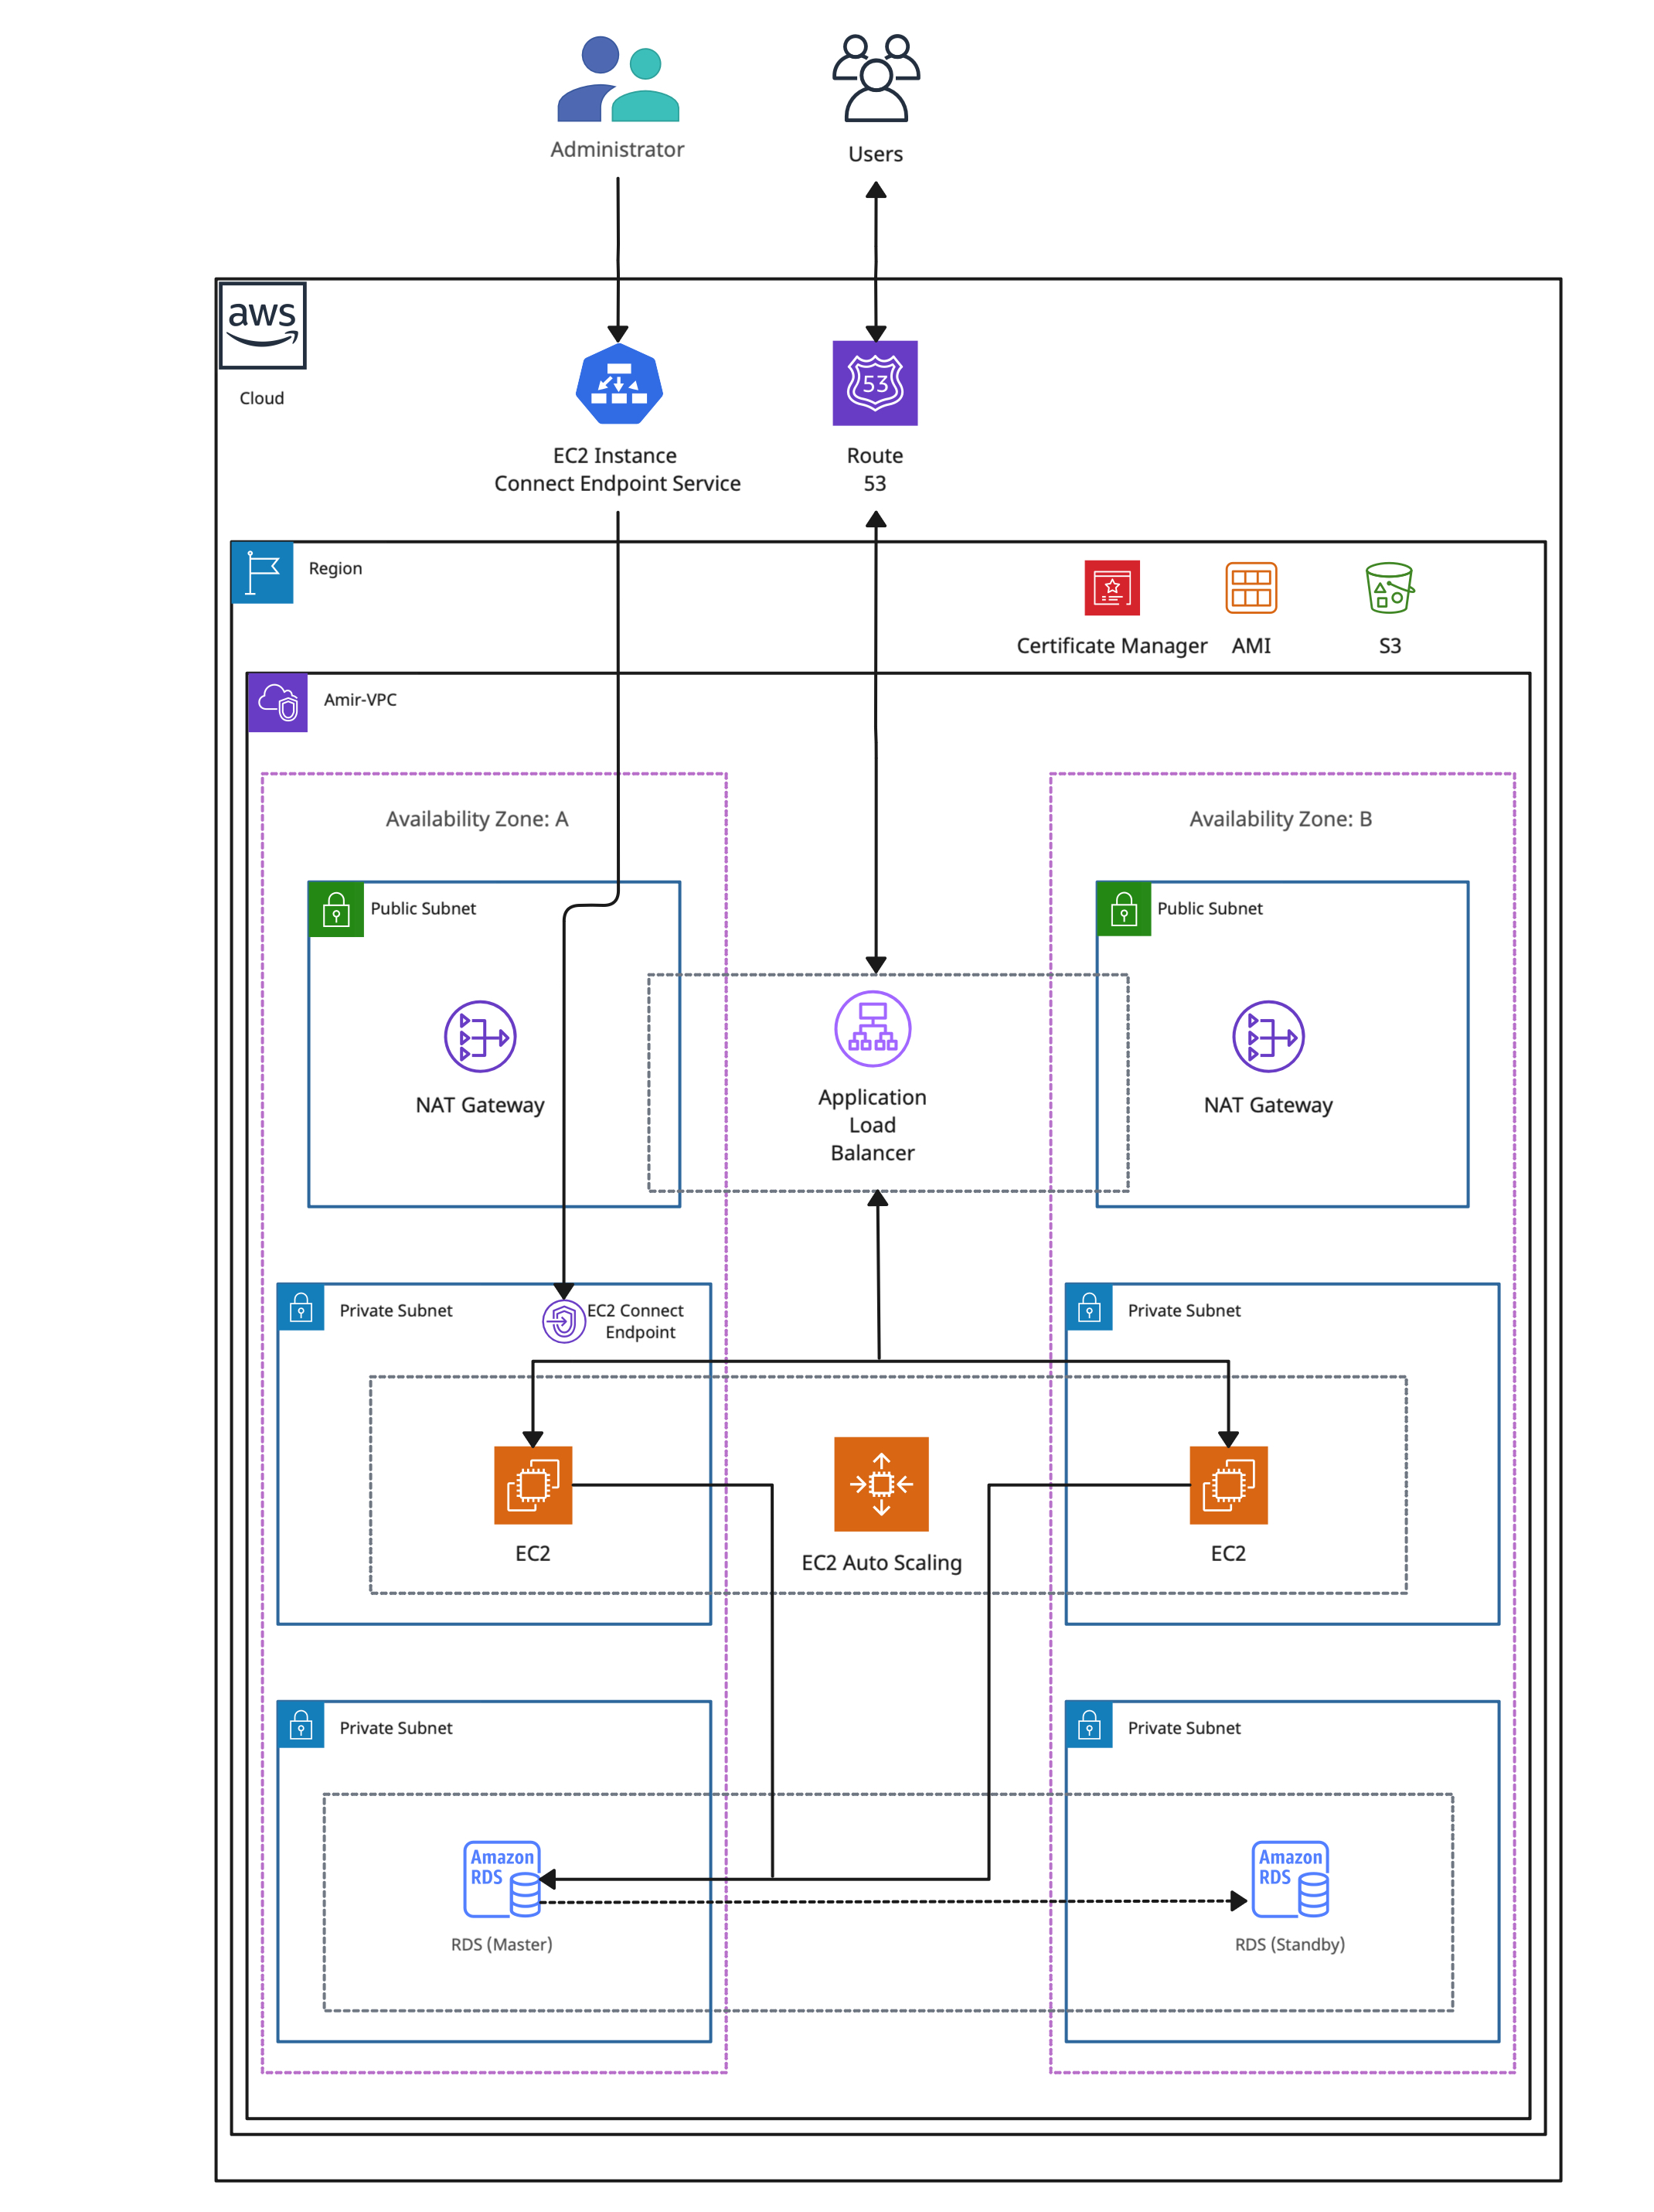Select the Certificate Manager red icon
The width and height of the screenshot is (1654, 2212).
[x=1112, y=588]
